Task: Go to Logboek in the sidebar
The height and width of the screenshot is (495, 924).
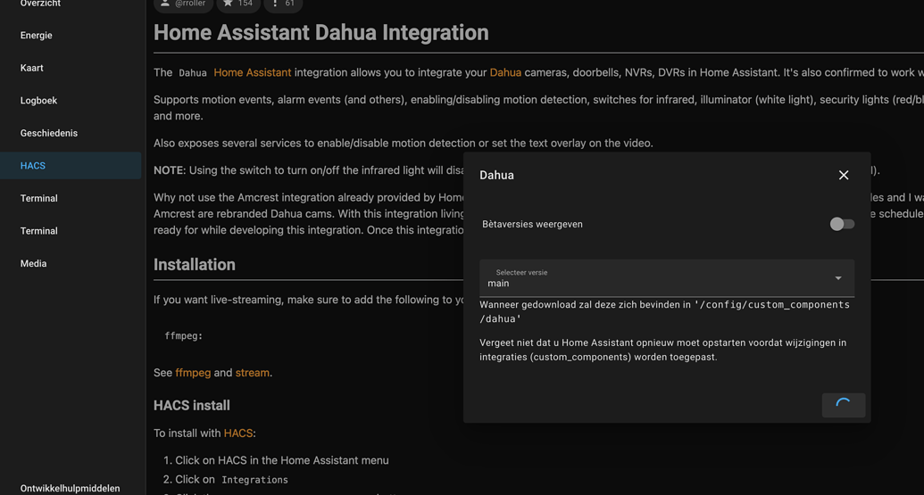Action: point(39,101)
